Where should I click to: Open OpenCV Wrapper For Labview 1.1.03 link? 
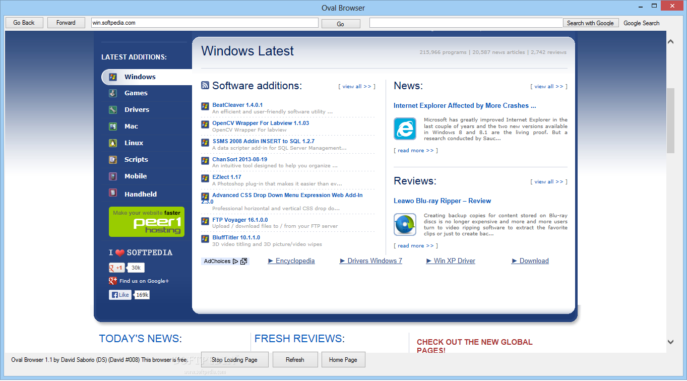click(x=261, y=123)
